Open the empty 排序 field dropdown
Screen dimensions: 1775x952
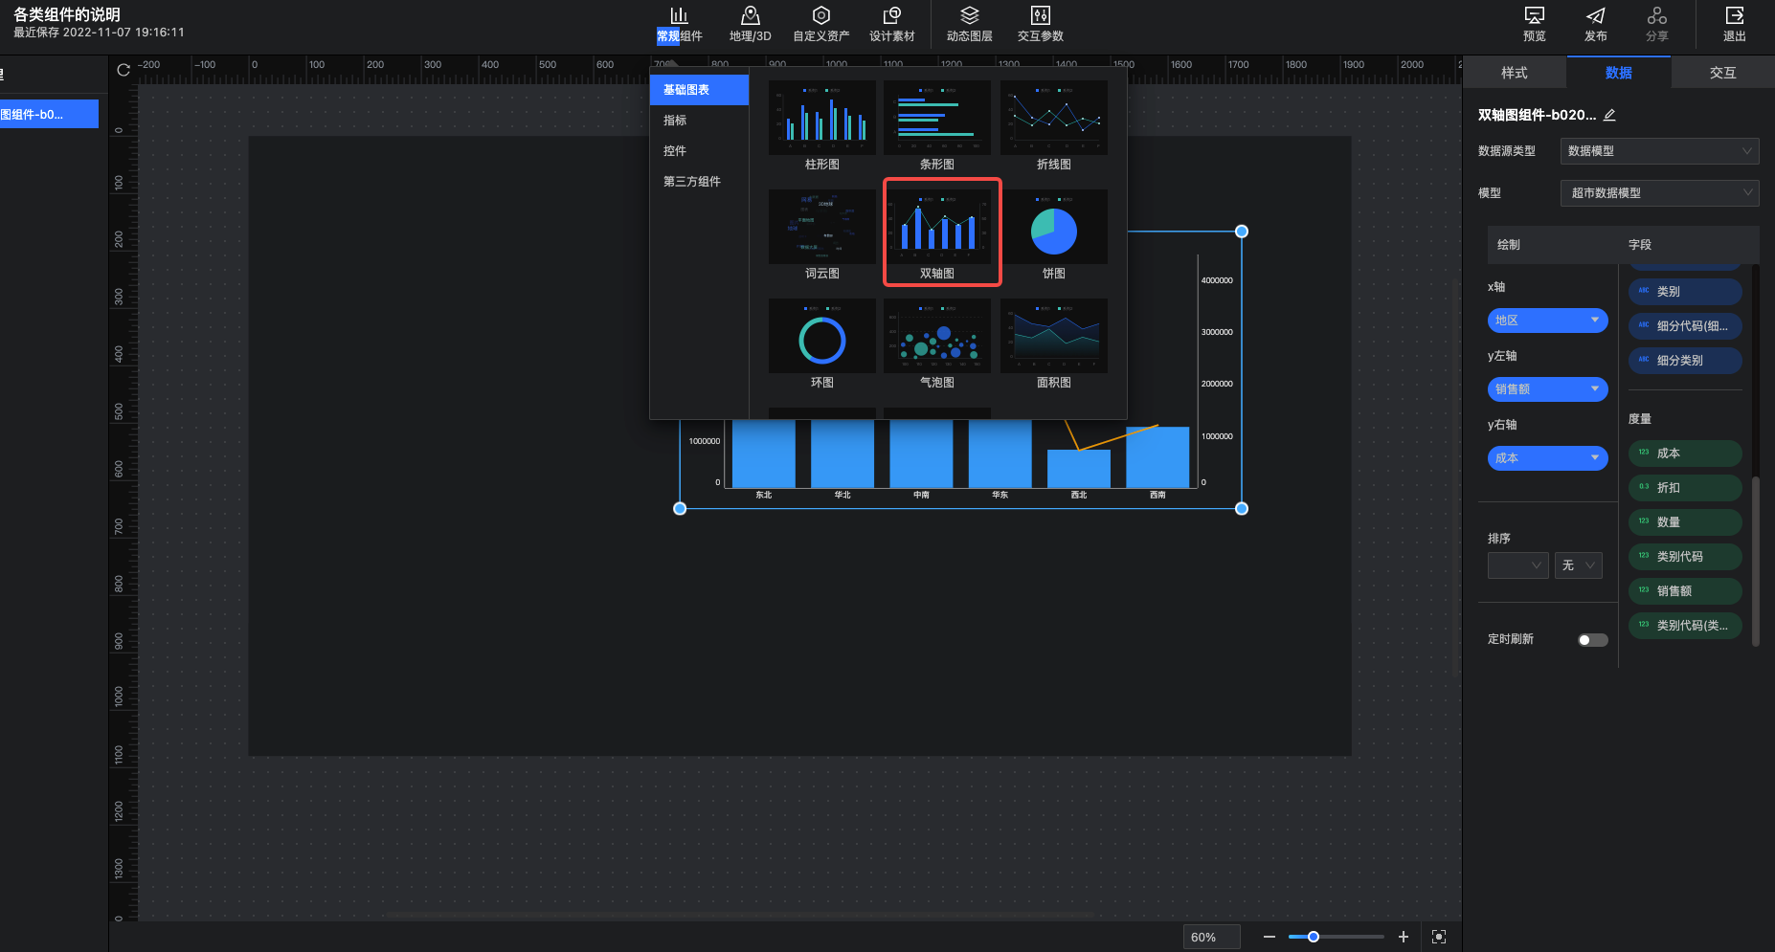click(1517, 565)
